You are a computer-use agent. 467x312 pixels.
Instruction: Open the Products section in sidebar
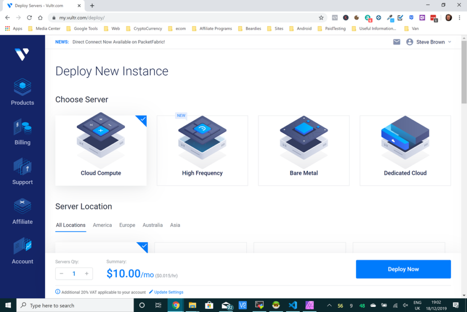pyautogui.click(x=22, y=92)
